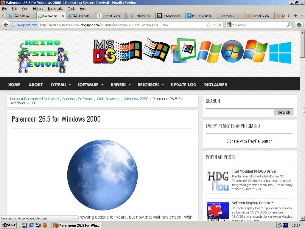Click the page scrollbar down arrow
This screenshot has width=305, height=229.
(302, 218)
